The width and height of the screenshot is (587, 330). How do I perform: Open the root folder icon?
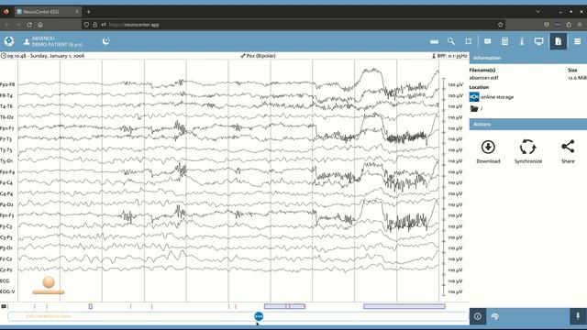[x=474, y=108]
